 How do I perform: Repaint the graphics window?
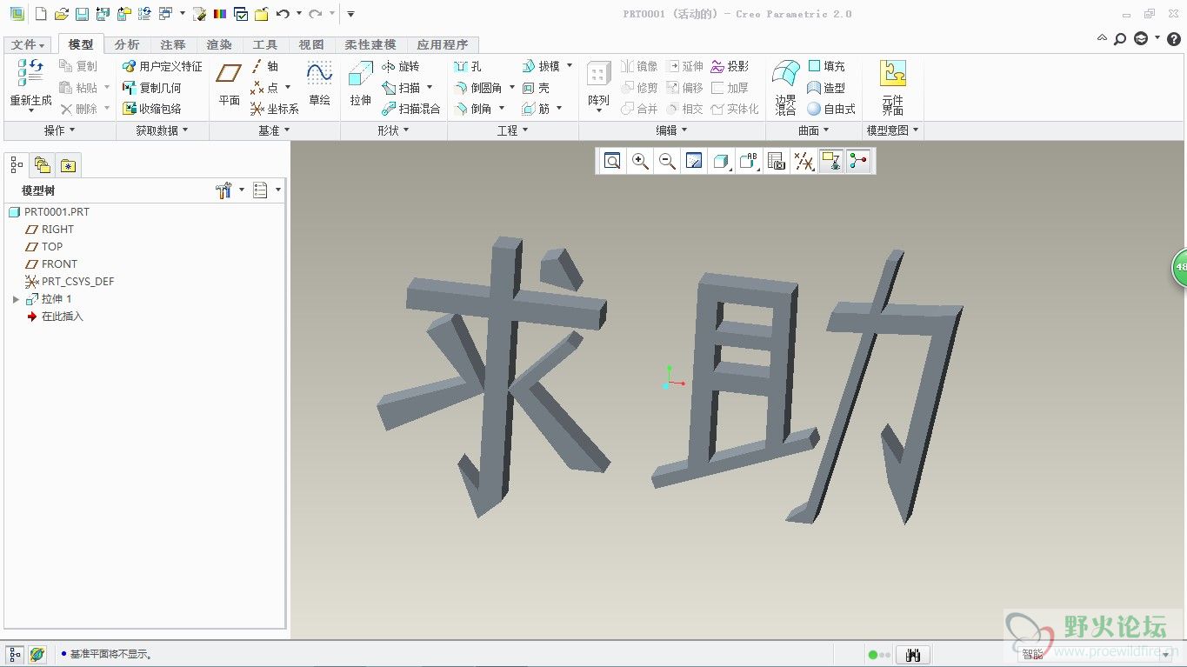point(694,161)
